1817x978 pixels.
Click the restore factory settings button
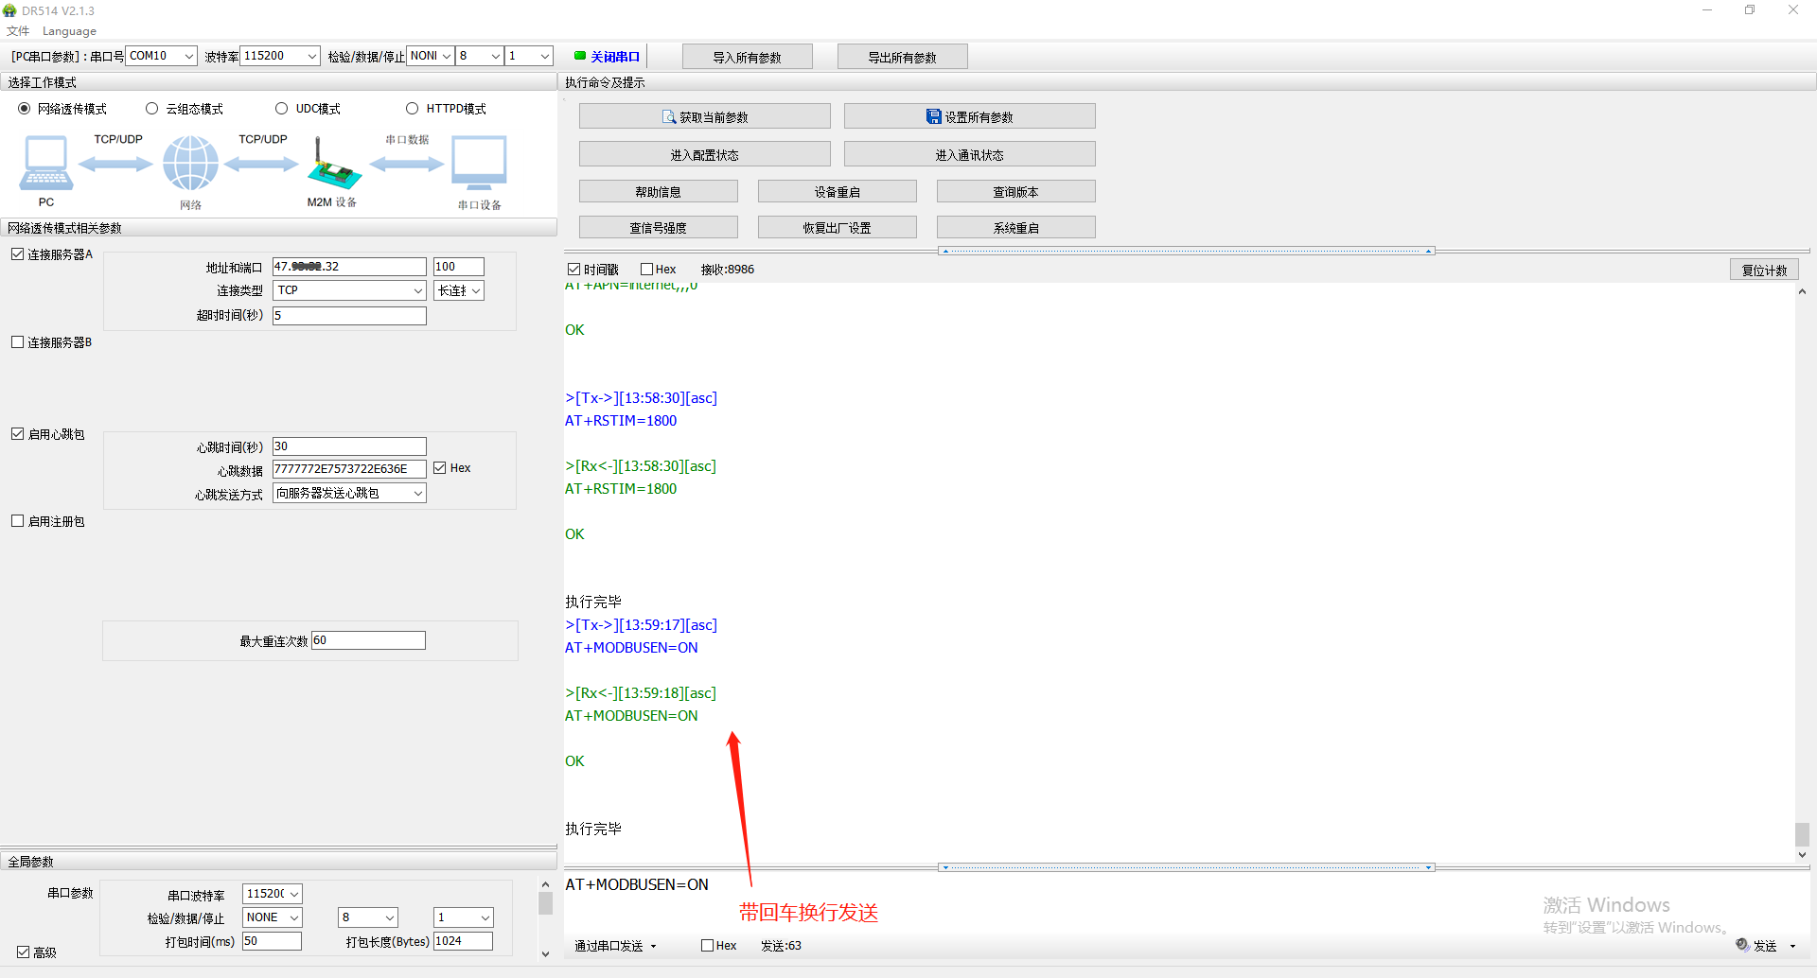tap(837, 228)
